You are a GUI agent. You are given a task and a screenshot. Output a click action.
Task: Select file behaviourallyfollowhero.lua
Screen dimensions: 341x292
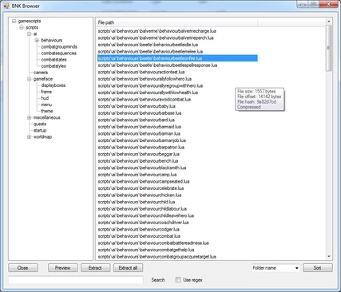tap(145, 79)
